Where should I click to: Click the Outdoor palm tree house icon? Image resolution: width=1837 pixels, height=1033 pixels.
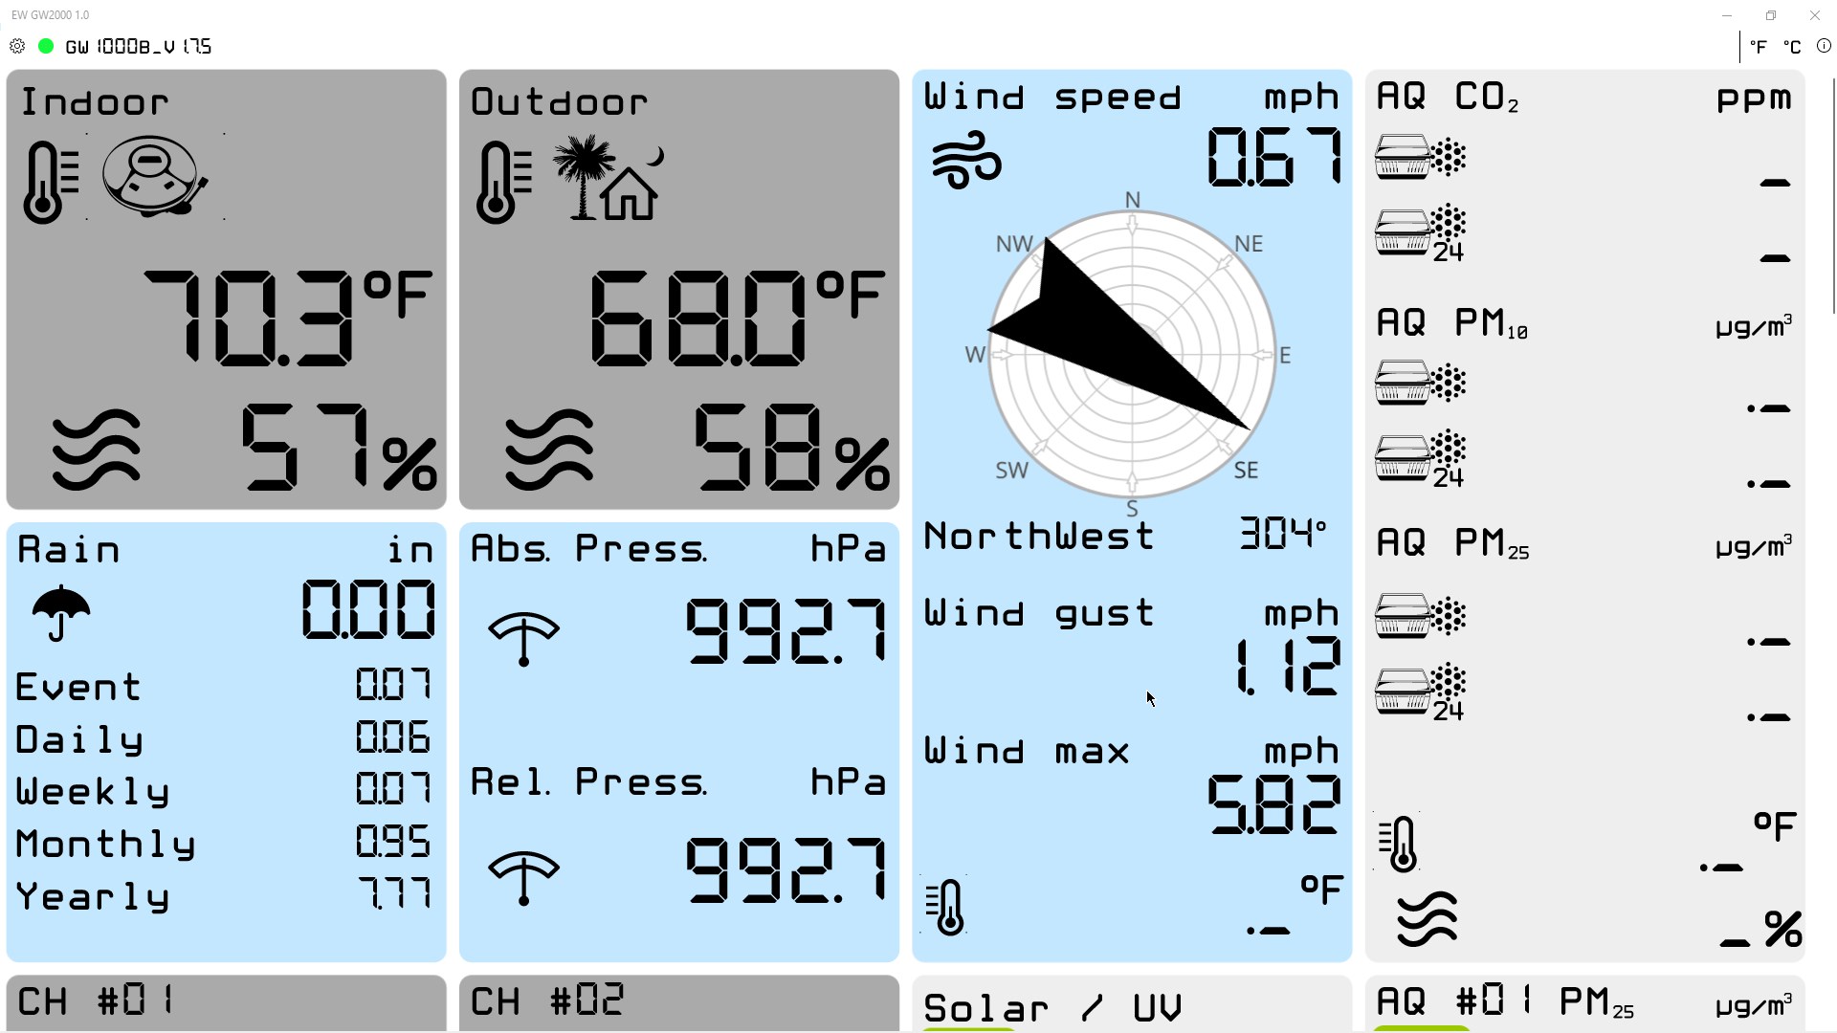[607, 178]
